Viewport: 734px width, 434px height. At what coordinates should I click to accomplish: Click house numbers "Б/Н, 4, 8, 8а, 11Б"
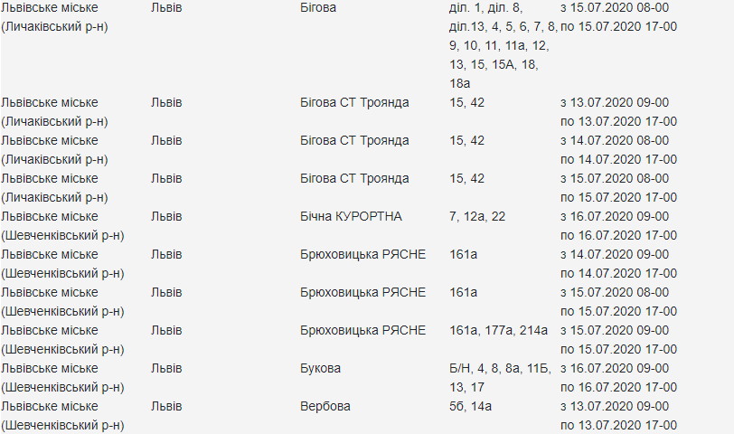click(x=500, y=368)
